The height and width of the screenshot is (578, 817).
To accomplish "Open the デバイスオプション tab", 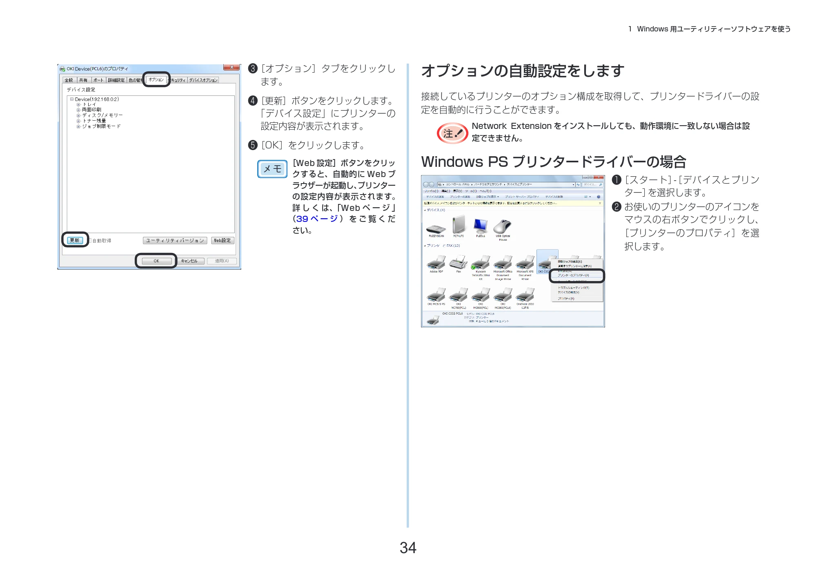I will pyautogui.click(x=203, y=80).
